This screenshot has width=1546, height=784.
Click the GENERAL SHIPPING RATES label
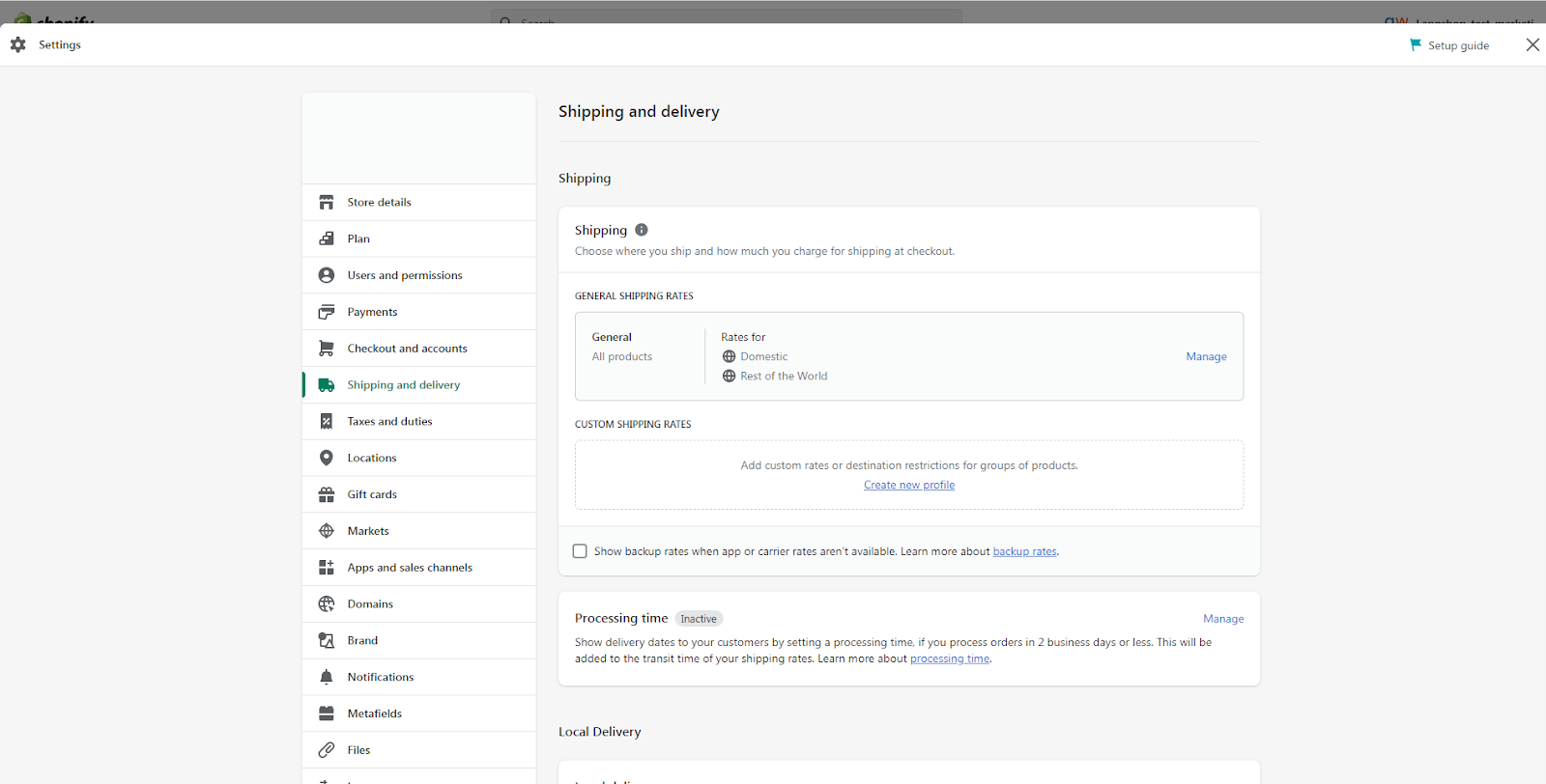(634, 296)
